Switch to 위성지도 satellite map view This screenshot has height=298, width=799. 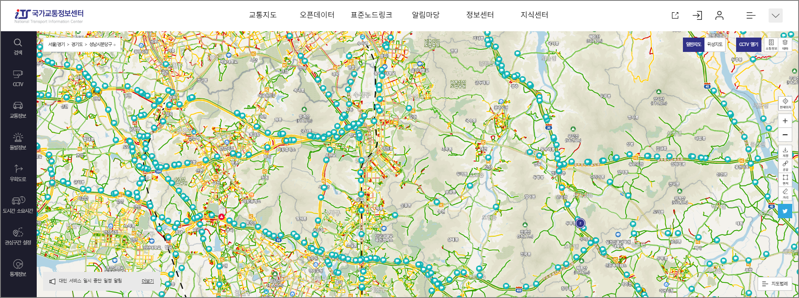pyautogui.click(x=715, y=44)
